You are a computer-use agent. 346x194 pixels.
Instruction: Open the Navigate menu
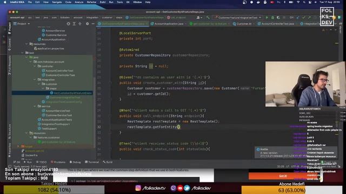coord(57,2)
